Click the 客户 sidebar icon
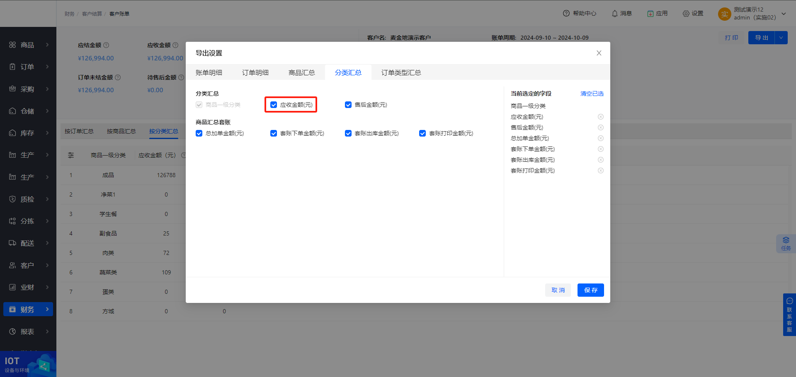Viewport: 796px width, 377px height. pos(12,265)
